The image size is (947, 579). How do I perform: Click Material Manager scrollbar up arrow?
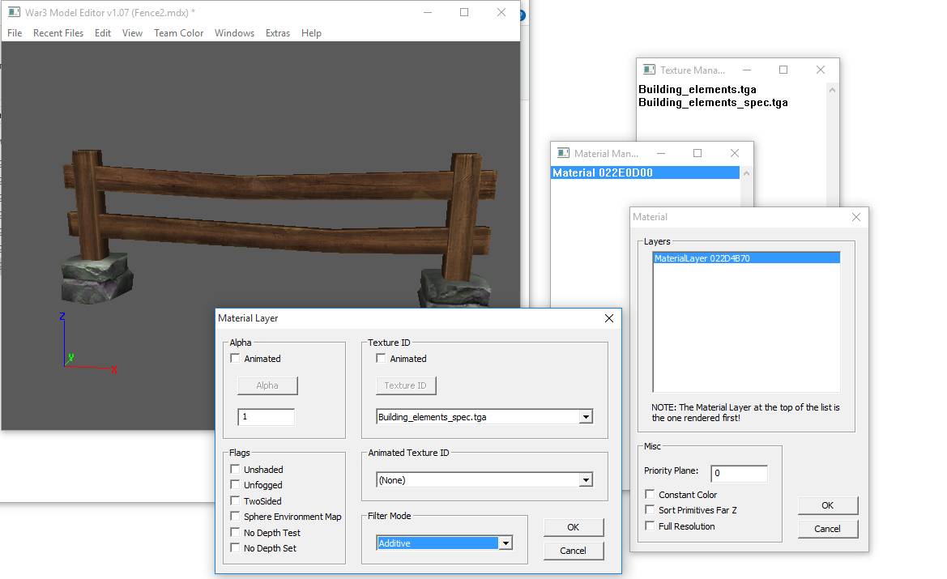coord(746,173)
